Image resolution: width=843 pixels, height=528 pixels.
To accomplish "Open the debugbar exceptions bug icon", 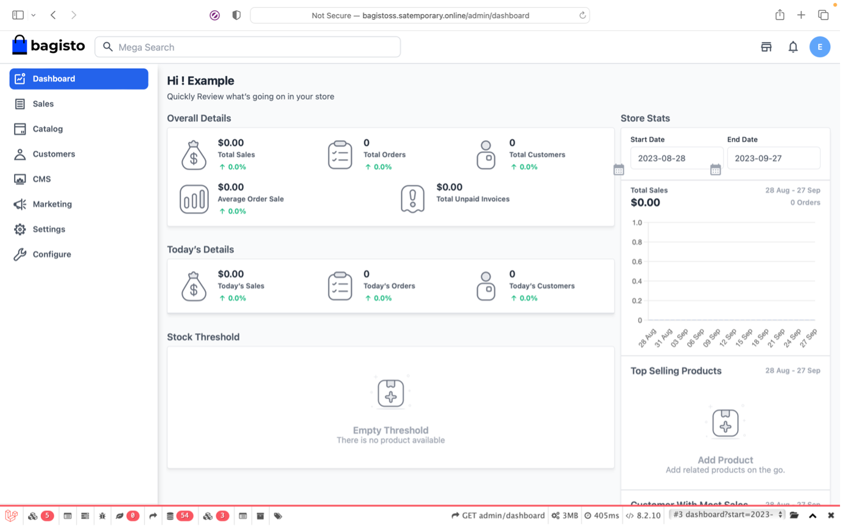I will 102,516.
